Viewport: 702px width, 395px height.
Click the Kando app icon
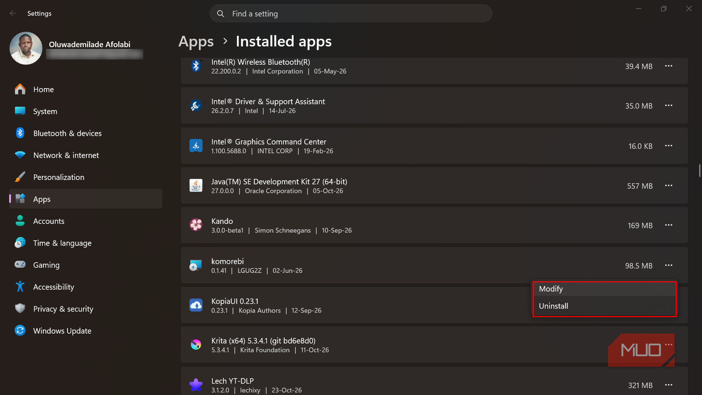196,225
